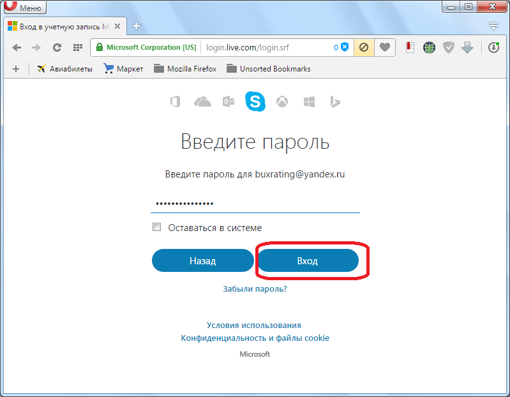Click the Вход sign-in button

(308, 260)
